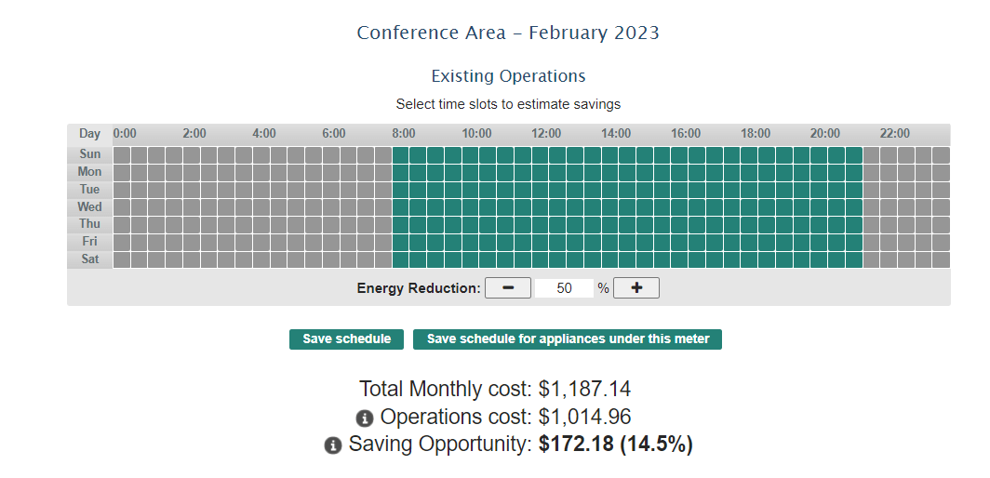
Task: Increase energy reduction with plus button
Action: pyautogui.click(x=636, y=288)
